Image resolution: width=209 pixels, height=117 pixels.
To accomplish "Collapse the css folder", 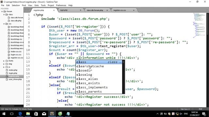I will click(x=4, y=24).
